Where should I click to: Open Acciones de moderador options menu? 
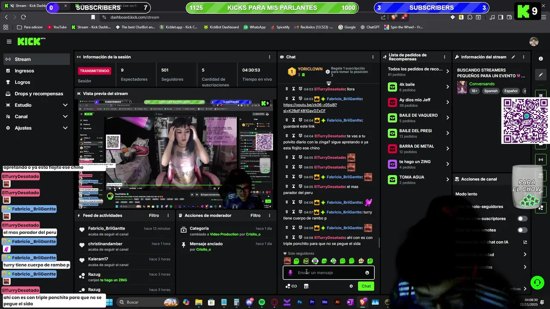[269, 215]
